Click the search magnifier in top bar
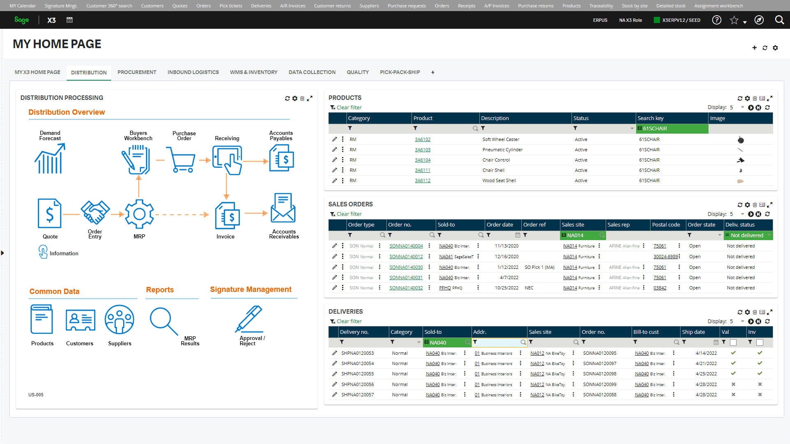 (x=779, y=20)
